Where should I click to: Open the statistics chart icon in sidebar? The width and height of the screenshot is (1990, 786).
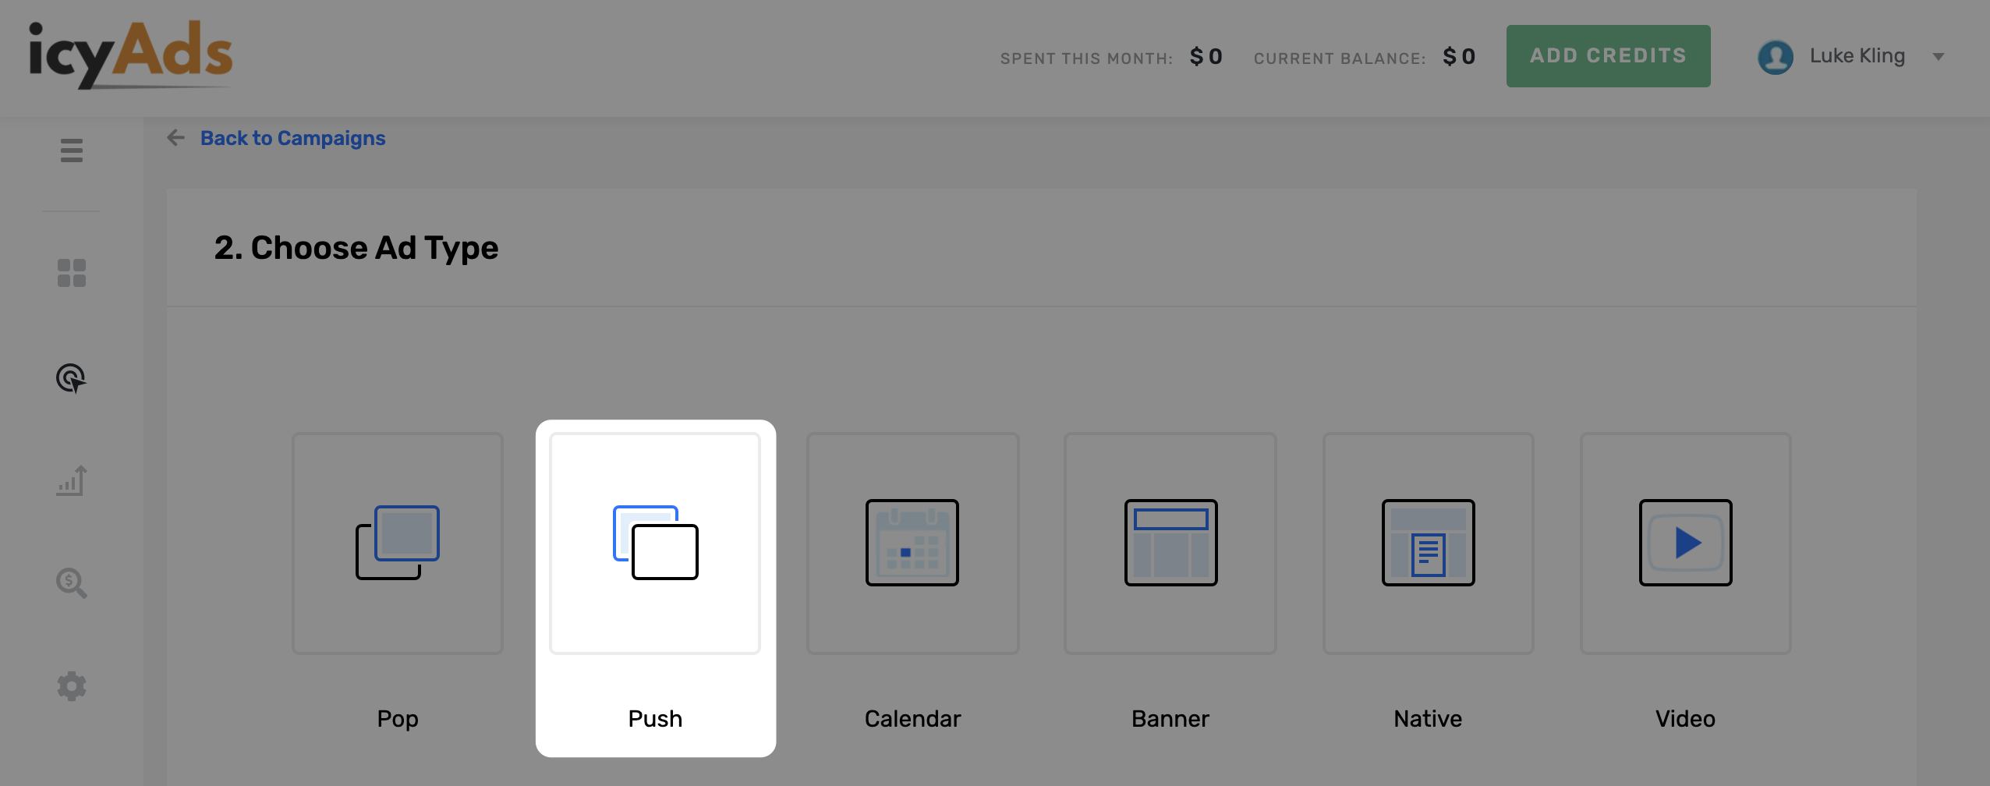coord(71,480)
